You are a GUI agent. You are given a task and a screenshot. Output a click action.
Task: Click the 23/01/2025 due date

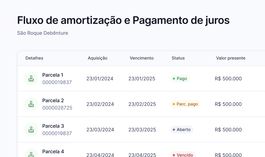(x=142, y=79)
